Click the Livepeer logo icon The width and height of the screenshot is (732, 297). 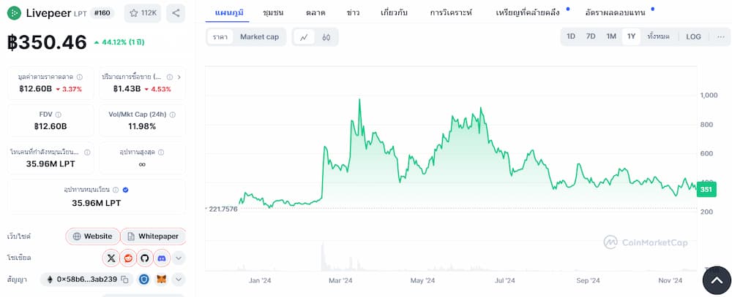pyautogui.click(x=15, y=13)
